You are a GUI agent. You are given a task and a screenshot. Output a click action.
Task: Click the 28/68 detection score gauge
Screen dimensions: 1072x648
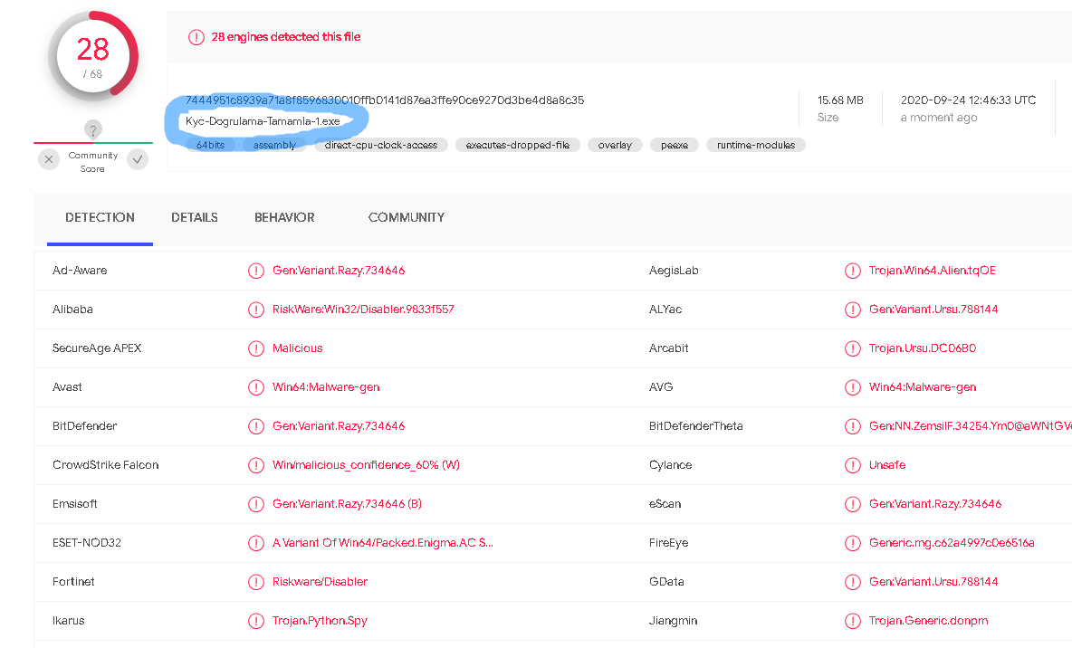click(x=93, y=56)
